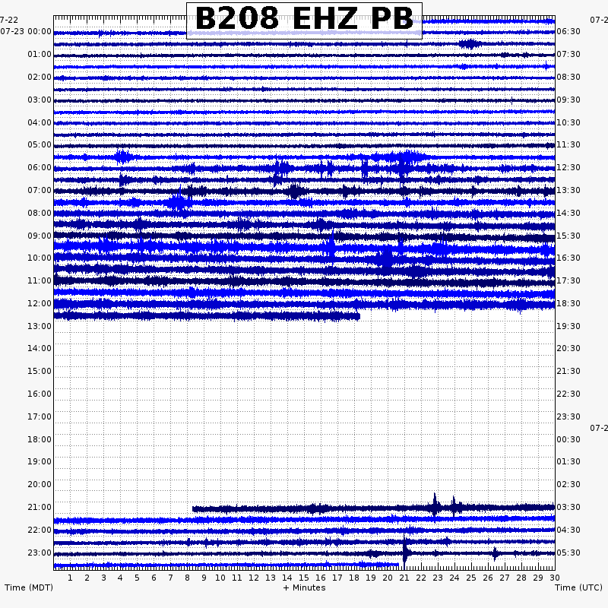Click the 04:30 UTC label

[x=568, y=530]
